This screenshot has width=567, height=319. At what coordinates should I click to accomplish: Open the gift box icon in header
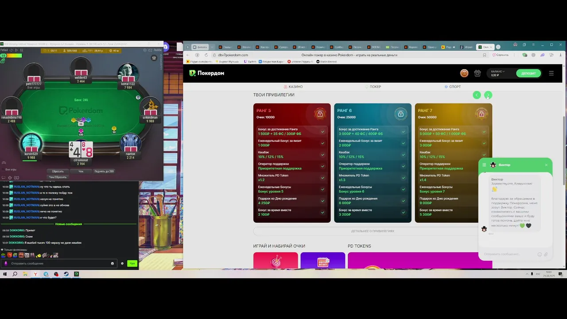478,73
